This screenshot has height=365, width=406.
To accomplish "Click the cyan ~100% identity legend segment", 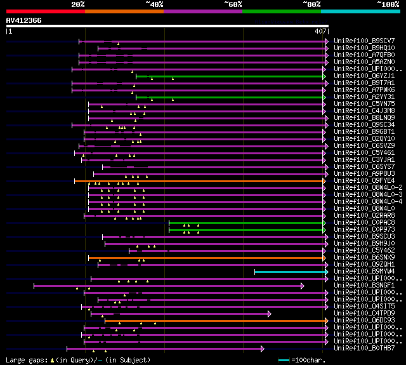I will coord(361,11).
